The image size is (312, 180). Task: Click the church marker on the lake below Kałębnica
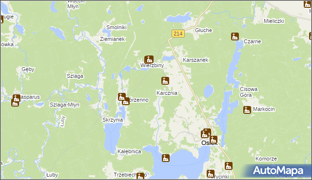click(x=166, y=158)
